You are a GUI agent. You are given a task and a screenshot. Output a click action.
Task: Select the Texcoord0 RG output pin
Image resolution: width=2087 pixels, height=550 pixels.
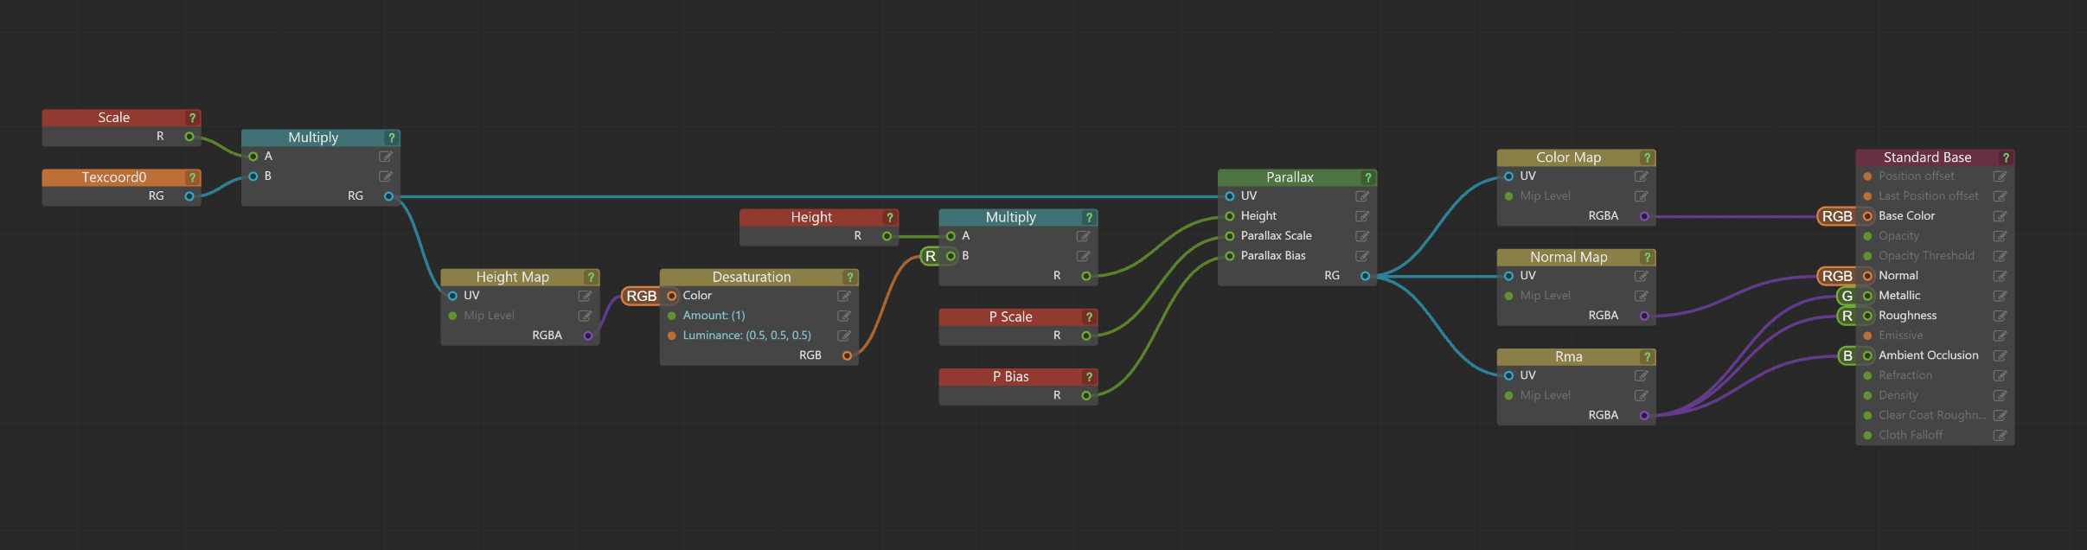(189, 196)
